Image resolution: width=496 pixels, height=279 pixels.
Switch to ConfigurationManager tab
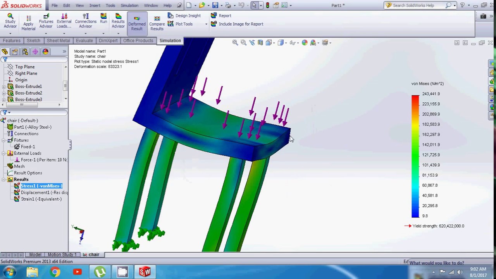[x=25, y=52]
